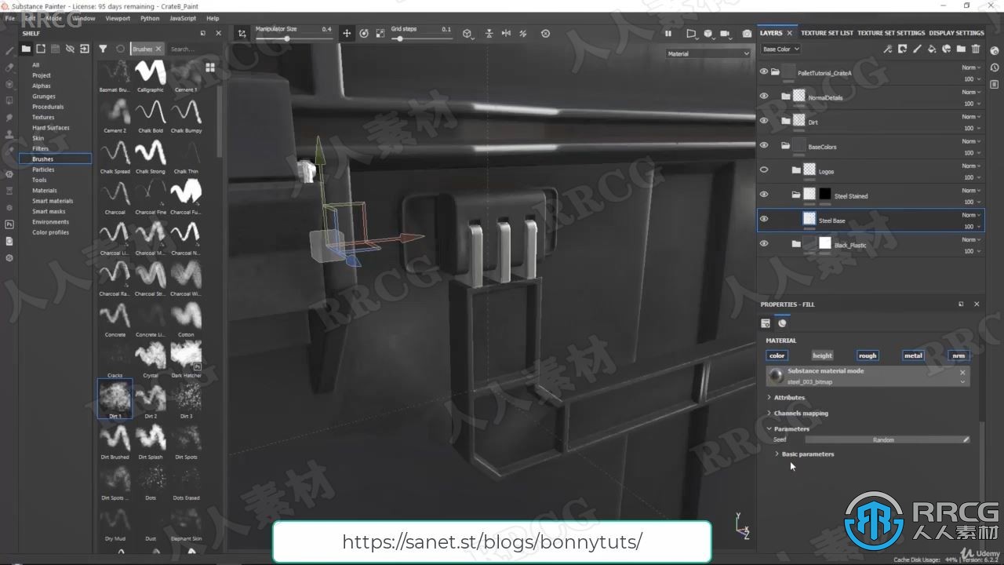Hide the Steel Stained layer

pos(764,195)
